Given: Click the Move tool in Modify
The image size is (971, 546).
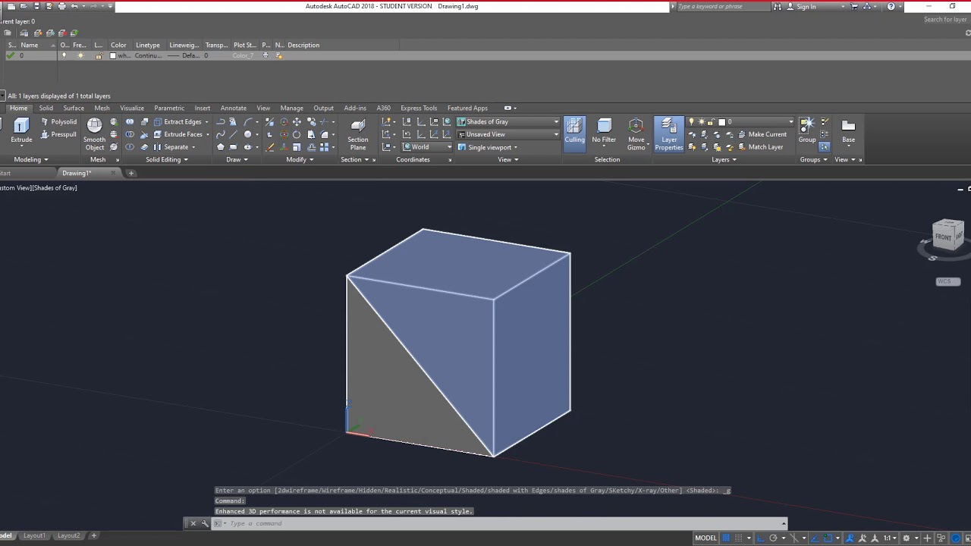Looking at the screenshot, I should pyautogui.click(x=297, y=121).
